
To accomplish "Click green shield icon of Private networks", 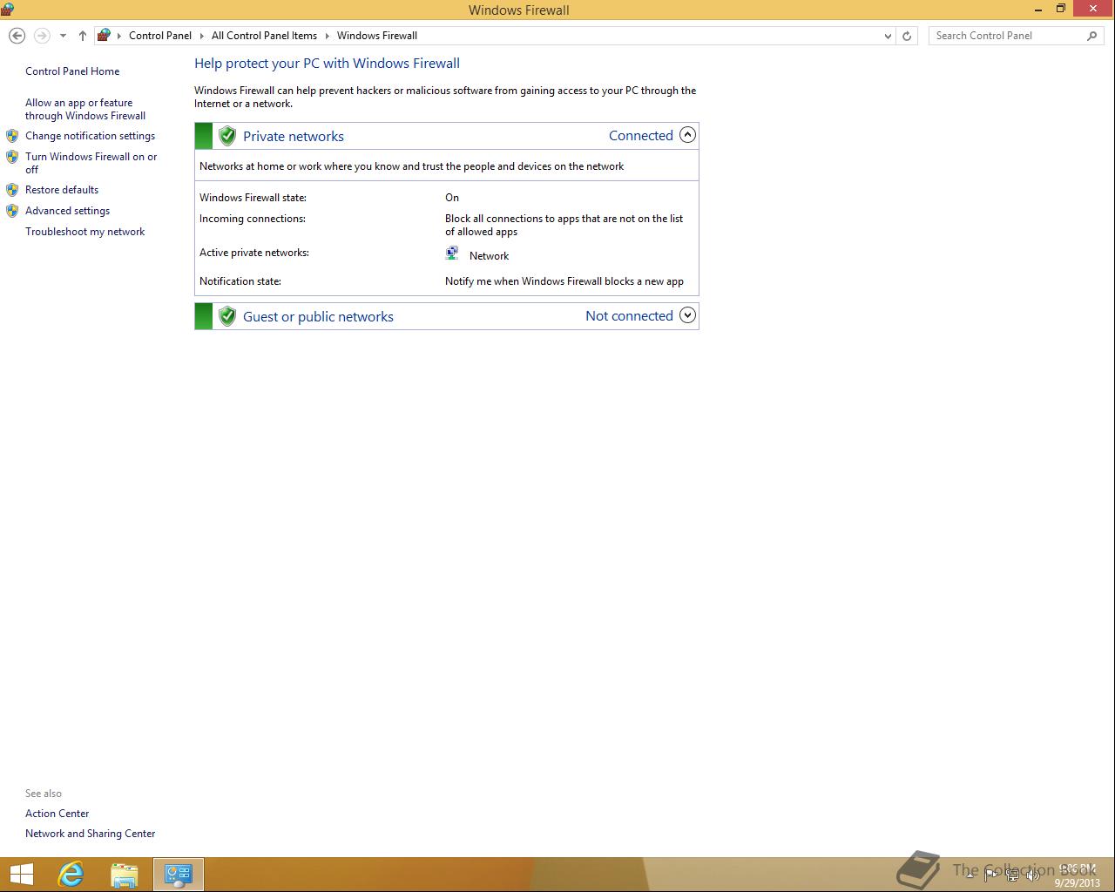I will click(227, 136).
